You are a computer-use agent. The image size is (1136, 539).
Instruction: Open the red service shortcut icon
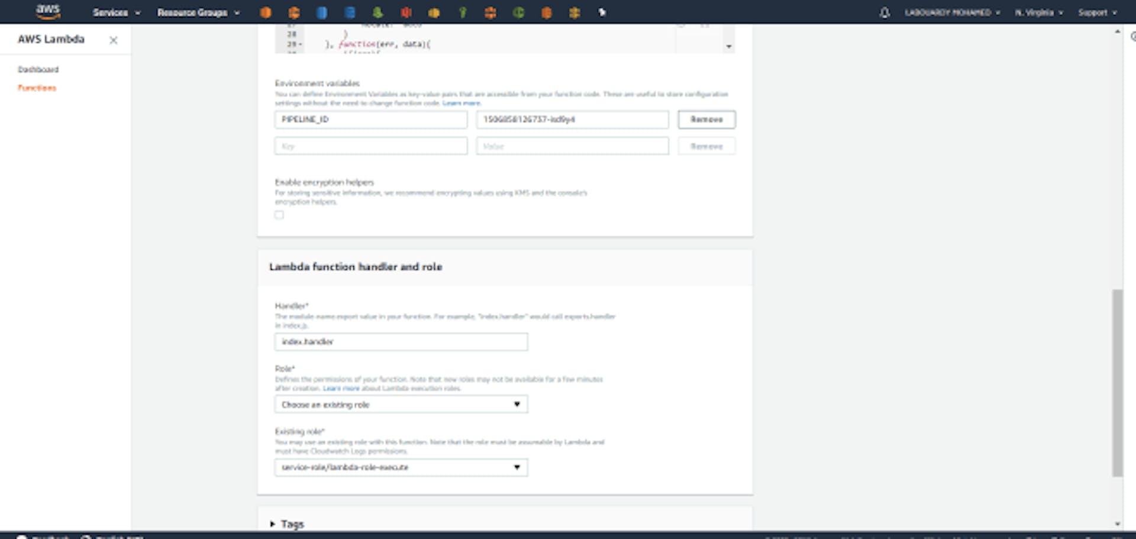(406, 12)
